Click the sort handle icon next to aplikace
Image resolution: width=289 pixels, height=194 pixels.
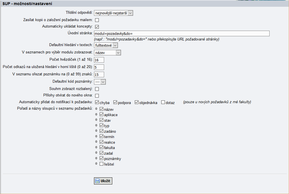pyautogui.click(x=96, y=115)
